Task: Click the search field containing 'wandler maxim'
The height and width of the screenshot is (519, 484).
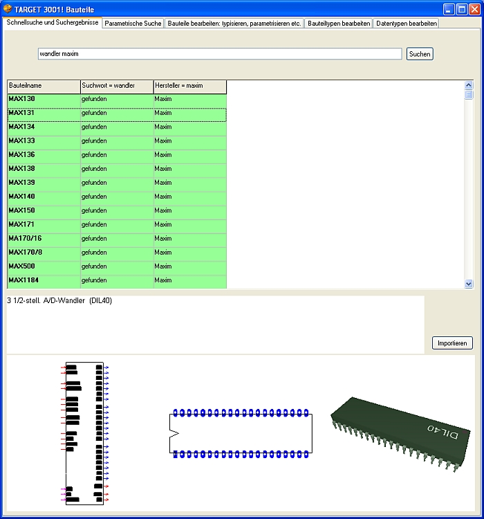Action: (x=219, y=54)
